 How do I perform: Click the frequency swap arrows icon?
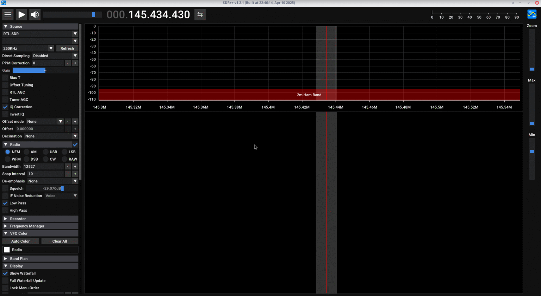point(200,14)
